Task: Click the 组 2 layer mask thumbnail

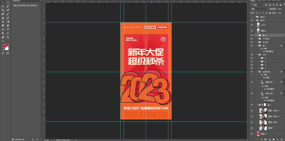Action: (265, 105)
